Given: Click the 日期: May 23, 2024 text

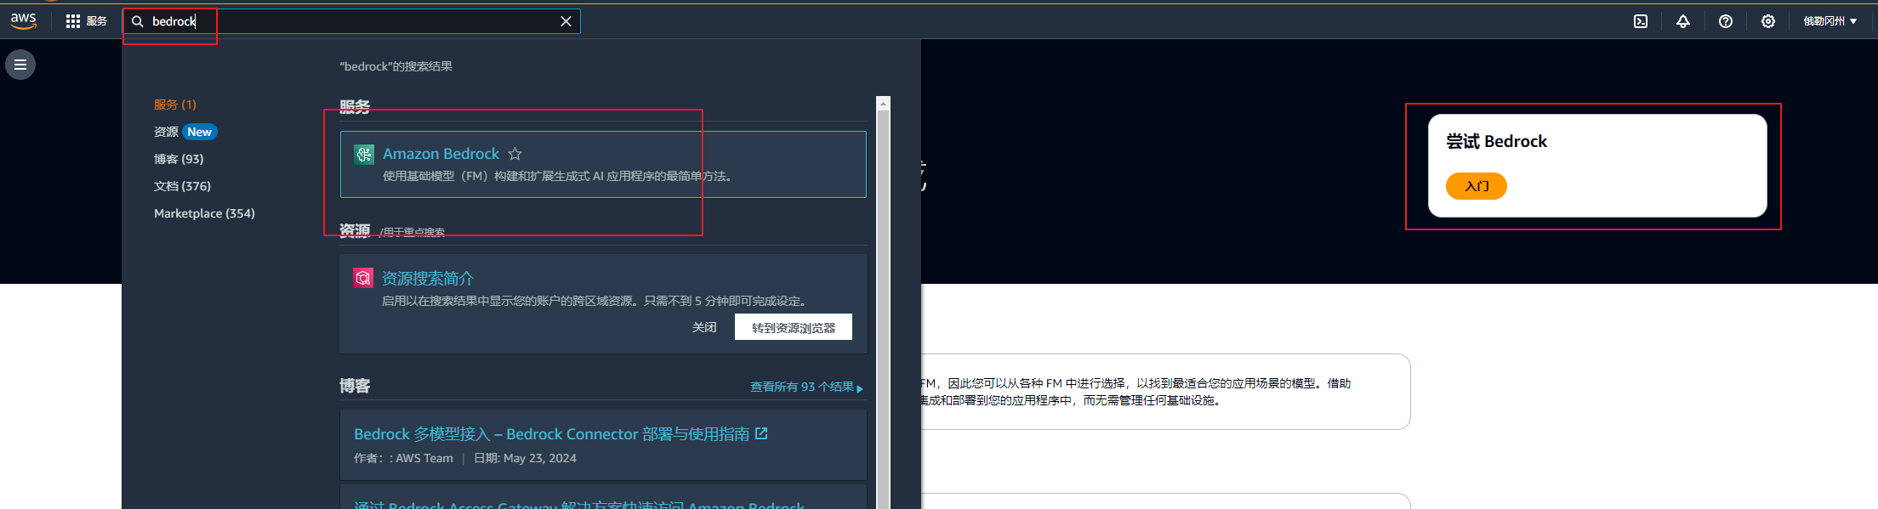Looking at the screenshot, I should pos(525,458).
